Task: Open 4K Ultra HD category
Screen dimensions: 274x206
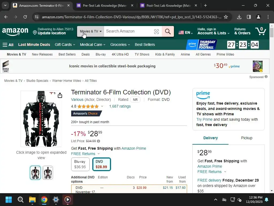Action: (x=120, y=54)
